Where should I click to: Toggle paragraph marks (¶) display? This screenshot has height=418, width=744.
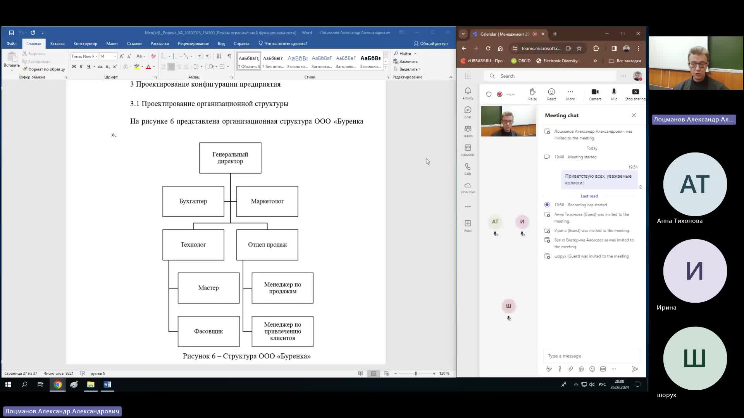229,56
